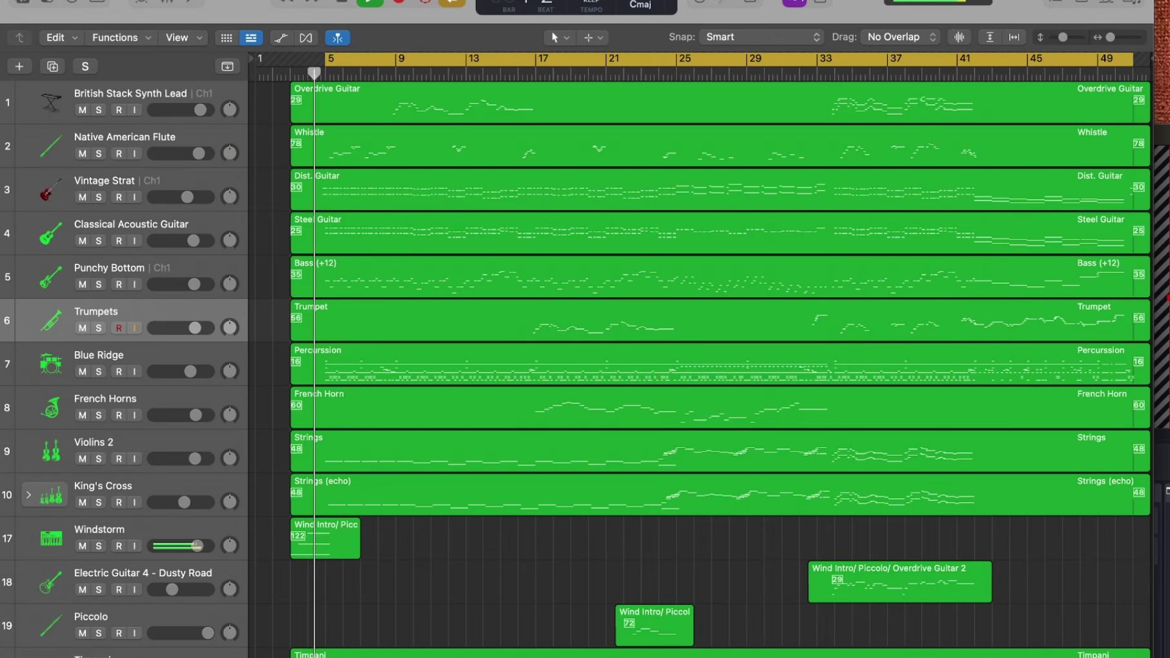Click the French Horns track icon
The image size is (1170, 658).
tap(51, 408)
